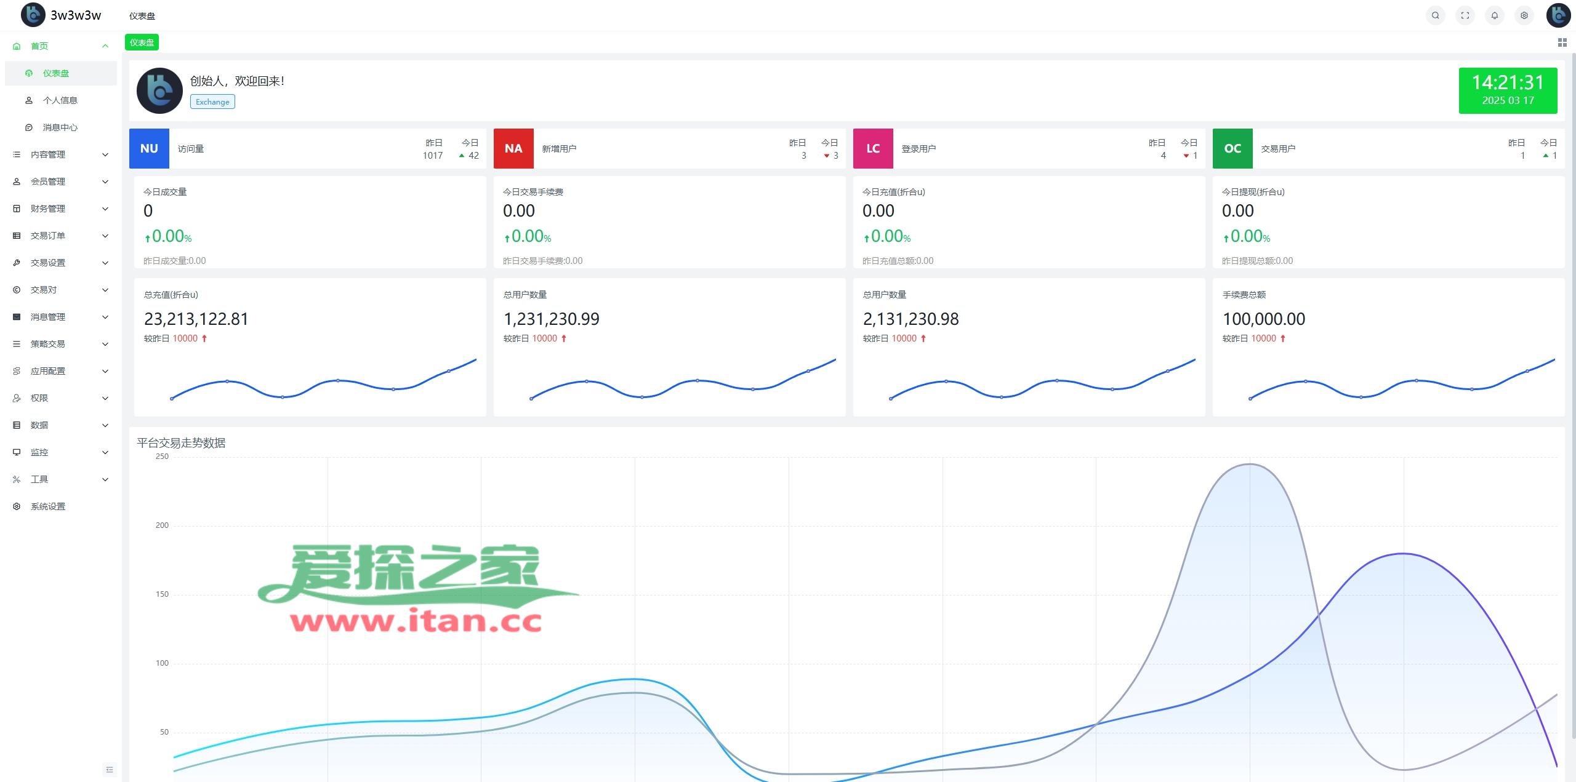
Task: Toggle fullscreen mode icon
Action: [x=1465, y=15]
